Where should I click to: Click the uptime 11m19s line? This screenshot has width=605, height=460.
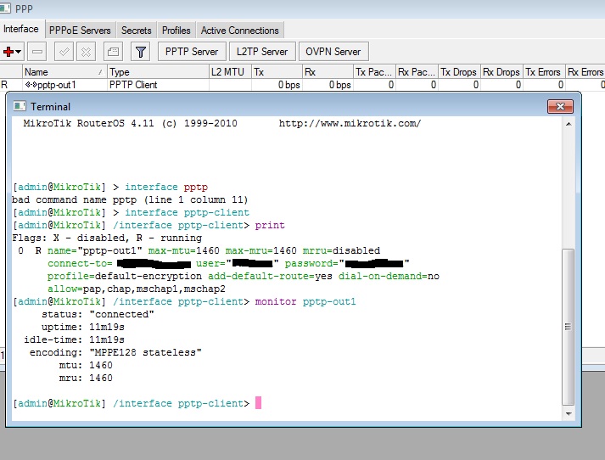click(x=83, y=327)
